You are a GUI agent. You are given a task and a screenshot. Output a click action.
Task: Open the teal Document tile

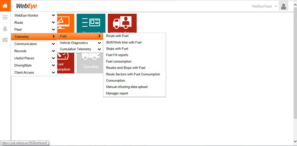pos(91,24)
